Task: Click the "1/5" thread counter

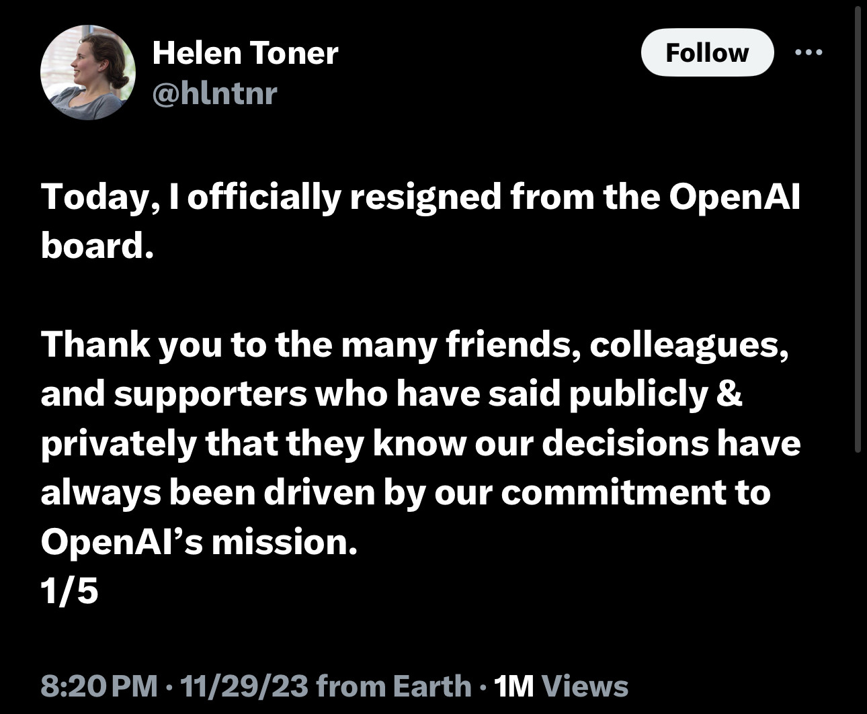Action: coord(69,591)
